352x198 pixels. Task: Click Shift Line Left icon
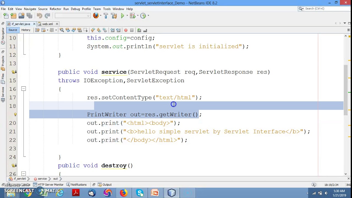(x=112, y=30)
